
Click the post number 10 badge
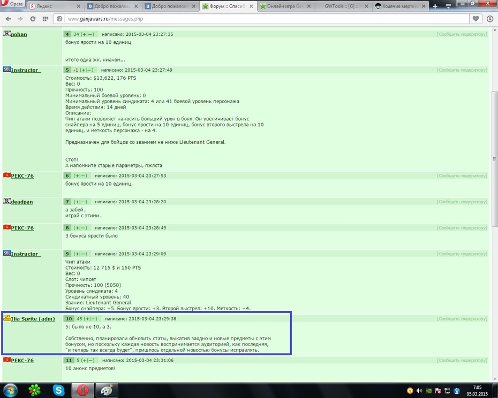point(69,319)
